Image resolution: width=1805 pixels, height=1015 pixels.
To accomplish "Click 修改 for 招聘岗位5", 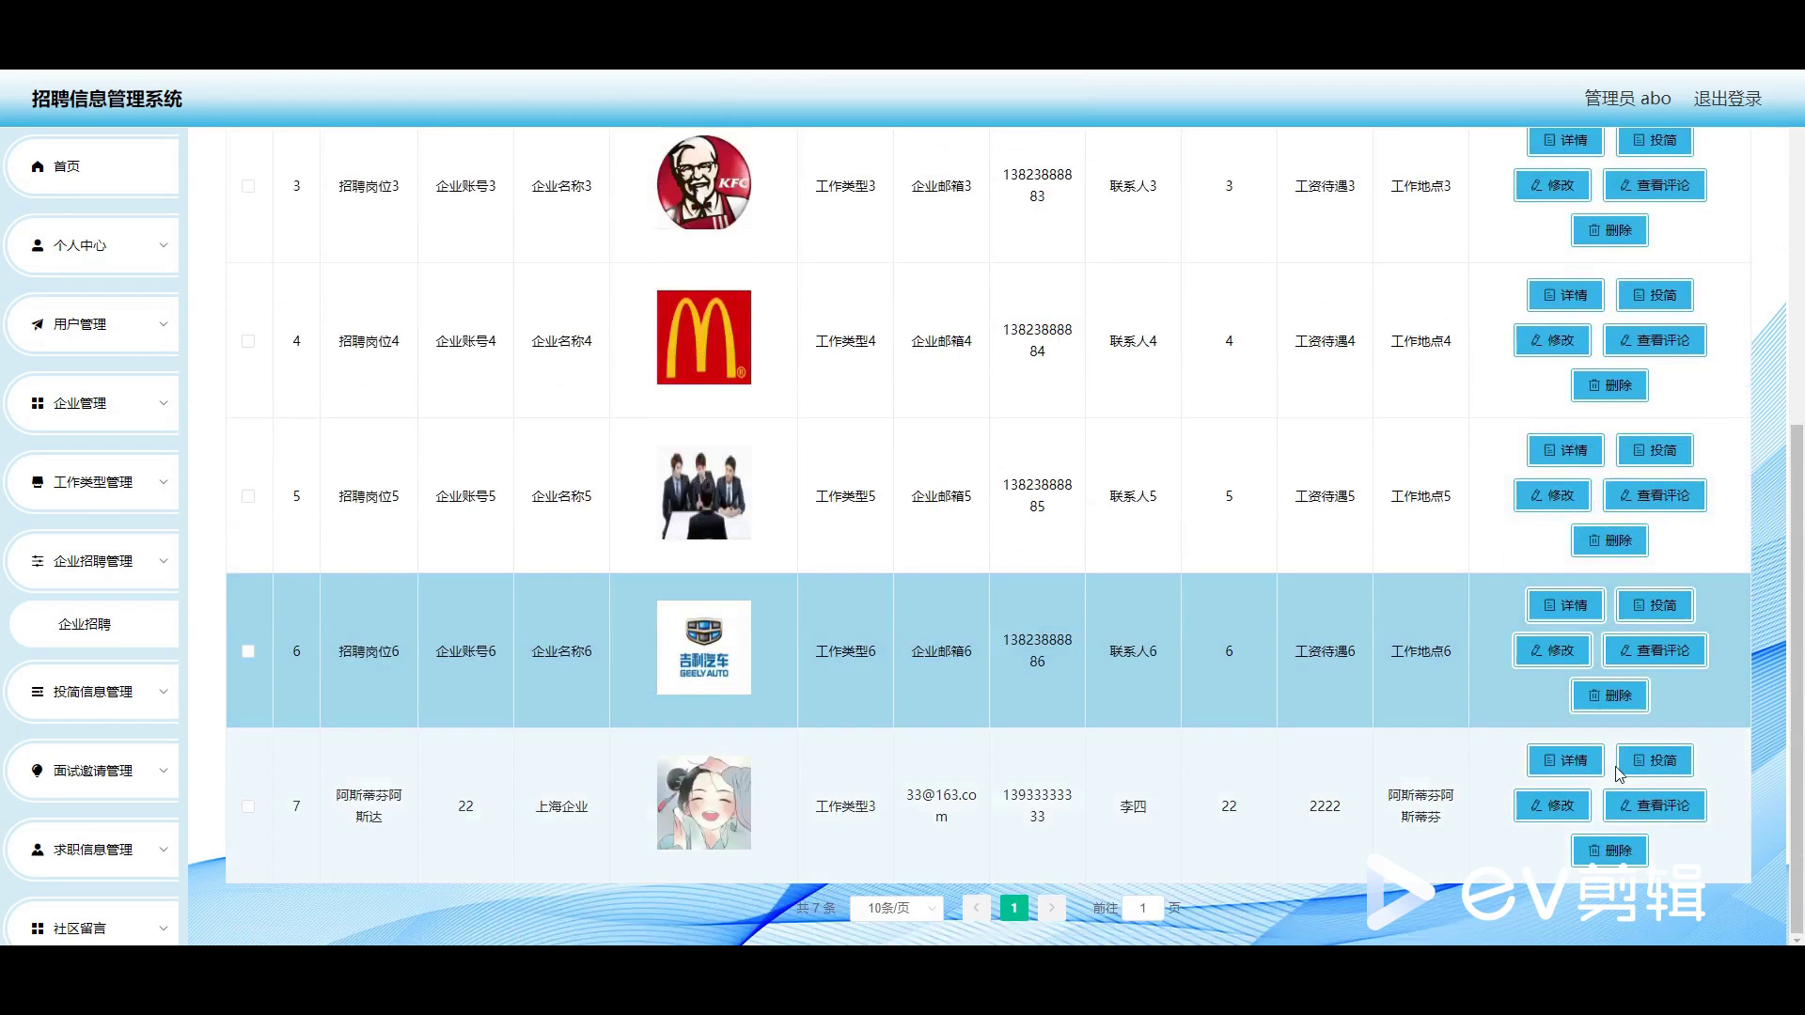I will point(1552,495).
